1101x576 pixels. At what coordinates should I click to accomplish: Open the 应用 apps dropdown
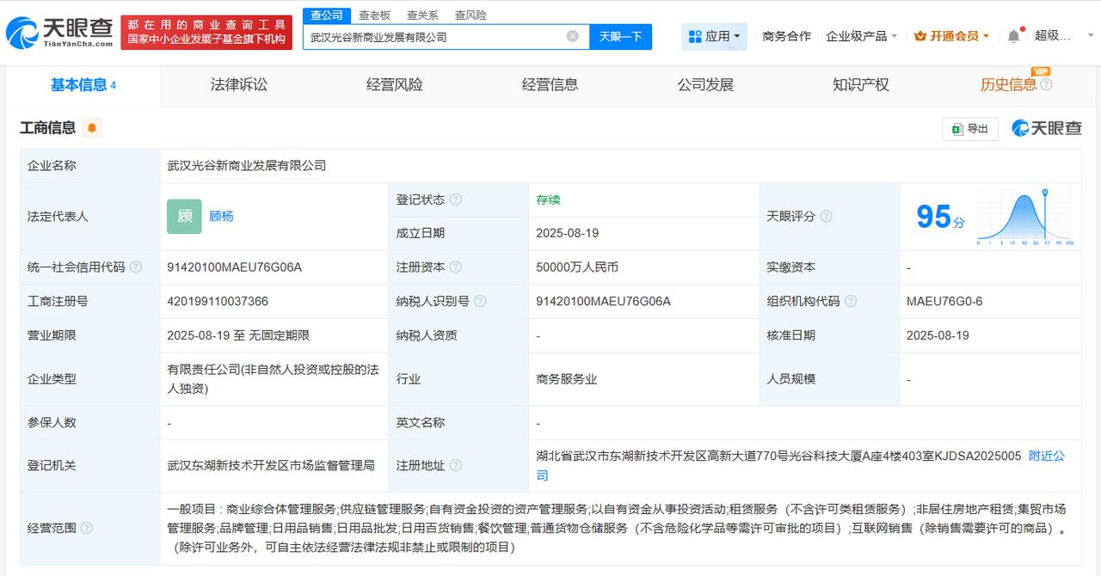[715, 36]
